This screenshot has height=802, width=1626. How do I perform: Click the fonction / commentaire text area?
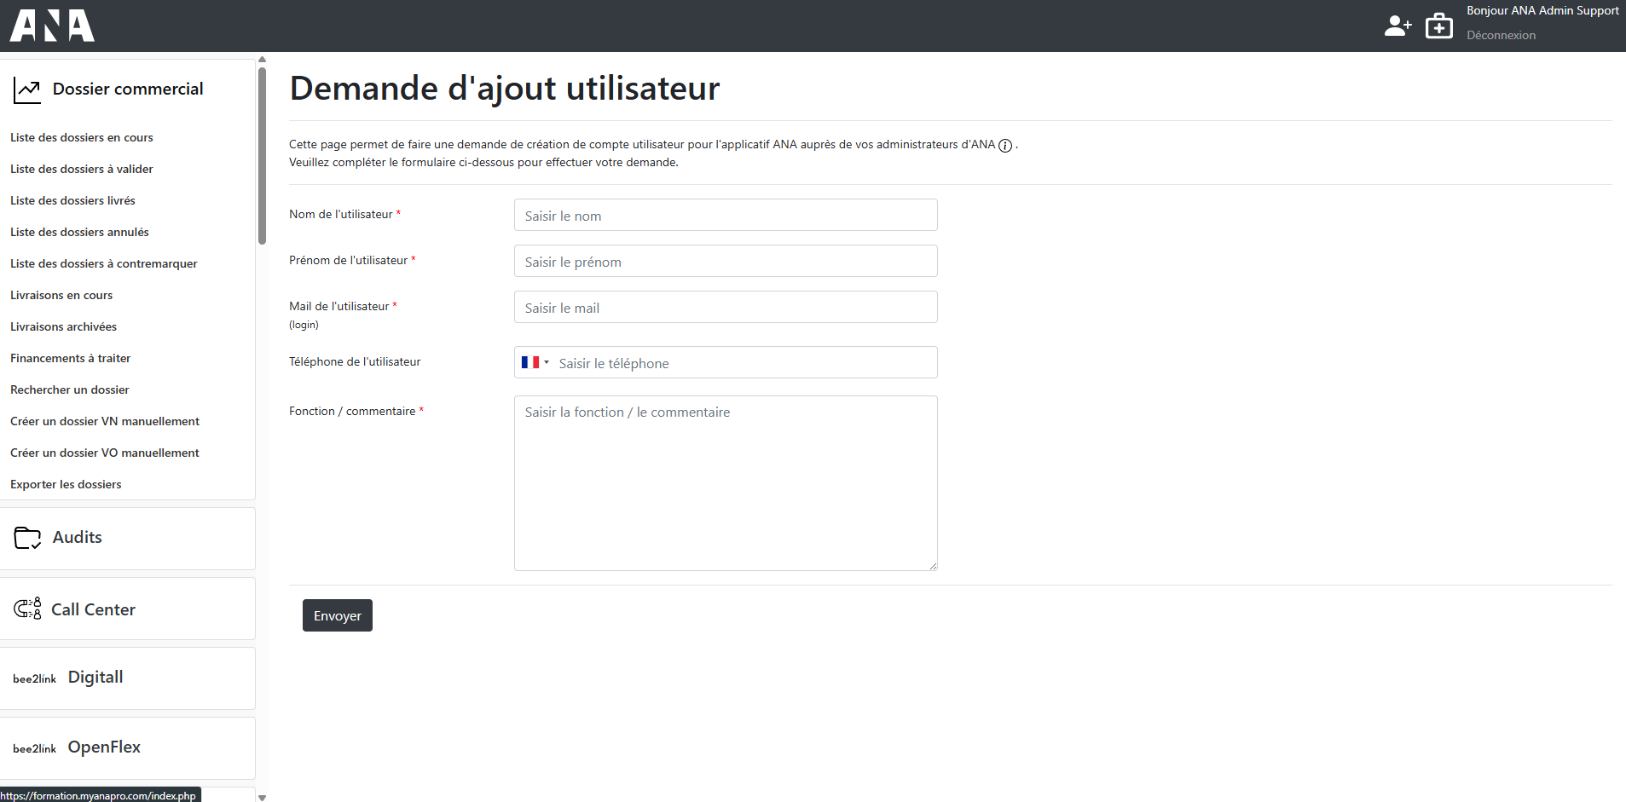726,483
